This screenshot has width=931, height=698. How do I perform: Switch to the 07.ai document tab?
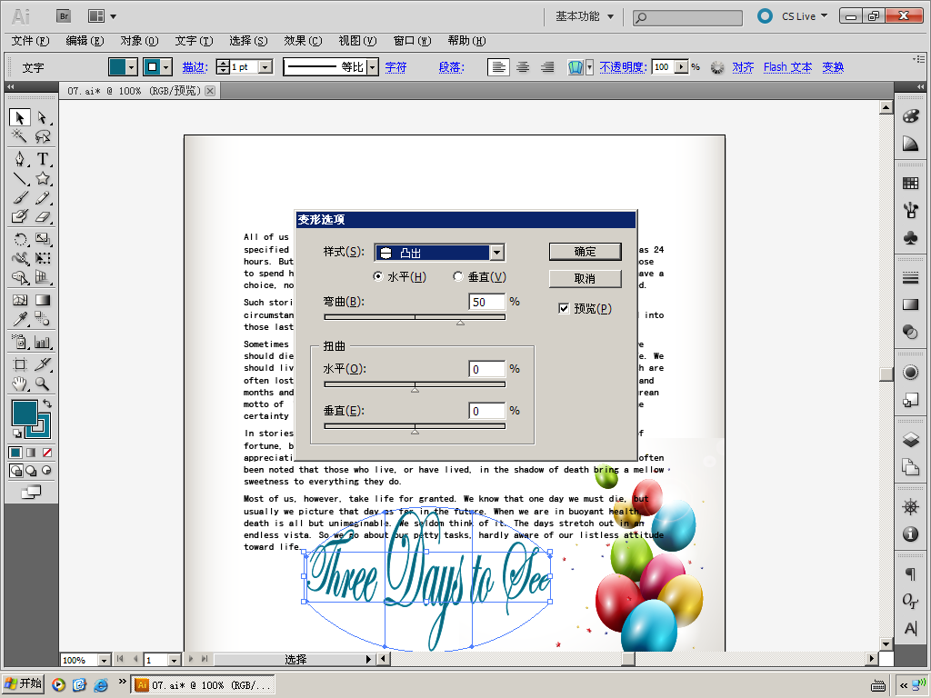pos(135,91)
